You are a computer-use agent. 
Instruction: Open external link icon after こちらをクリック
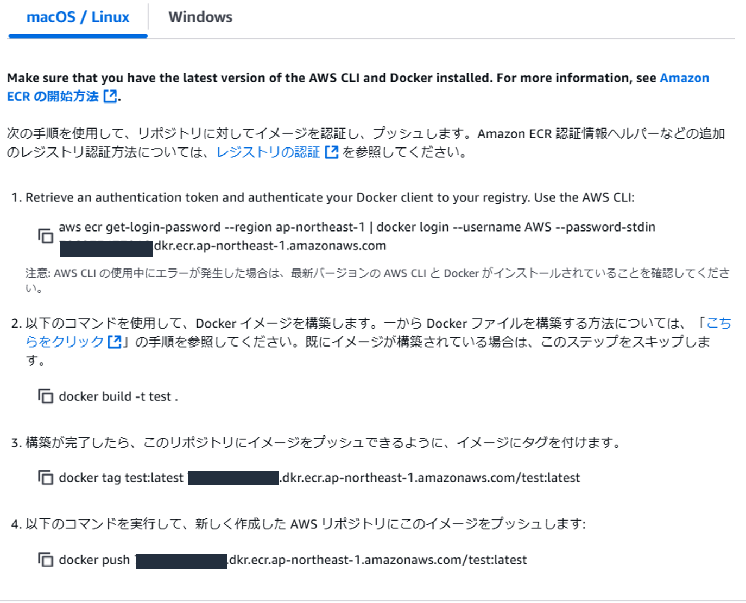click(114, 342)
